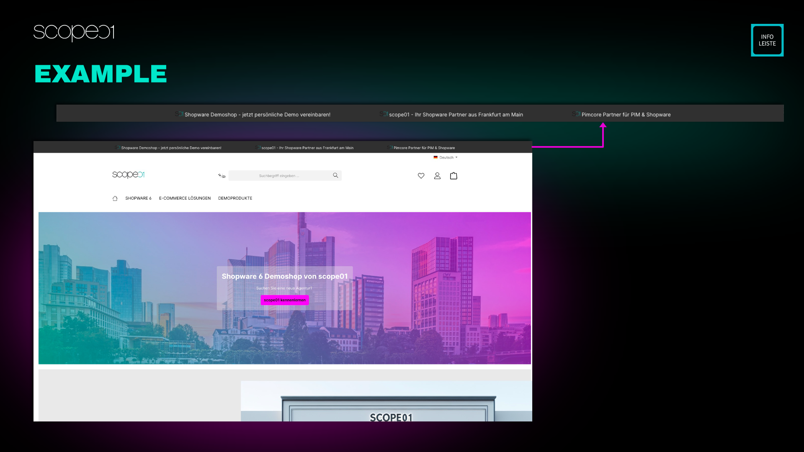Click the scope01 icon beside 'Shopware Demoshop' announcement
Screen dimensions: 804x452
click(179, 114)
